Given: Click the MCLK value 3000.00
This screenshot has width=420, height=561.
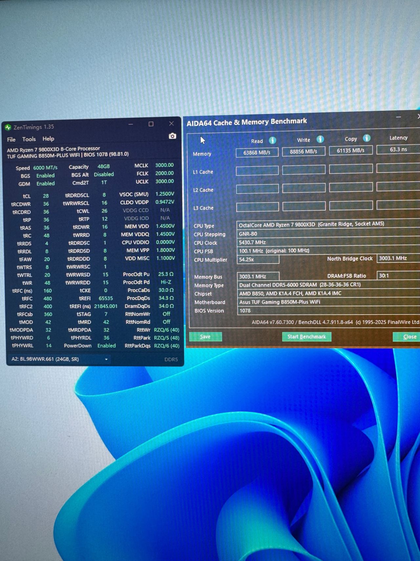Looking at the screenshot, I should 164,165.
